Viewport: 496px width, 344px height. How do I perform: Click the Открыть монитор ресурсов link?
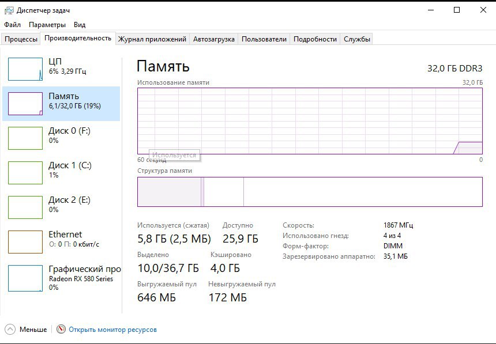tap(112, 330)
